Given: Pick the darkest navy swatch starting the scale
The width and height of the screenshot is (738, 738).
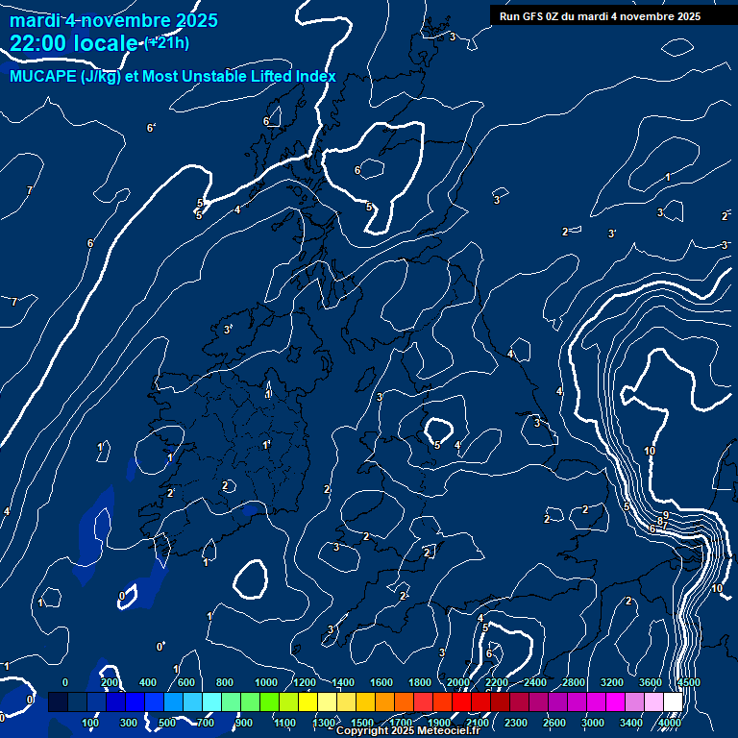Looking at the screenshot, I should click(58, 702).
